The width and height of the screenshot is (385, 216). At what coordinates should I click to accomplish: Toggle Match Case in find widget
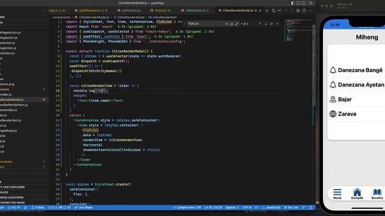tap(226, 24)
